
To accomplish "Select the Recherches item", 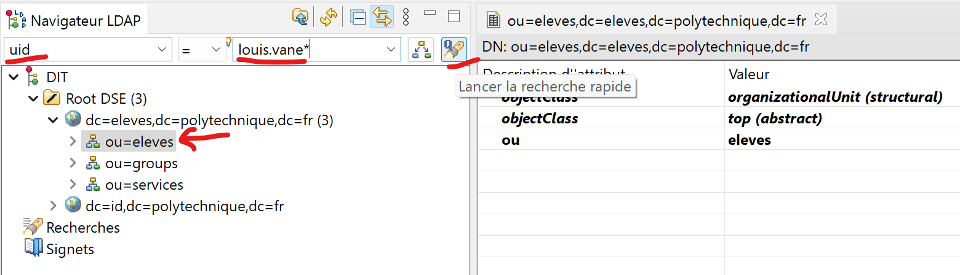I will pos(82,228).
